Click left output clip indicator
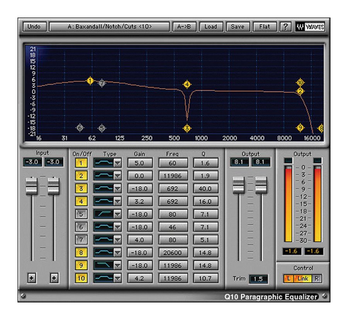348x320 pixels. [288, 160]
